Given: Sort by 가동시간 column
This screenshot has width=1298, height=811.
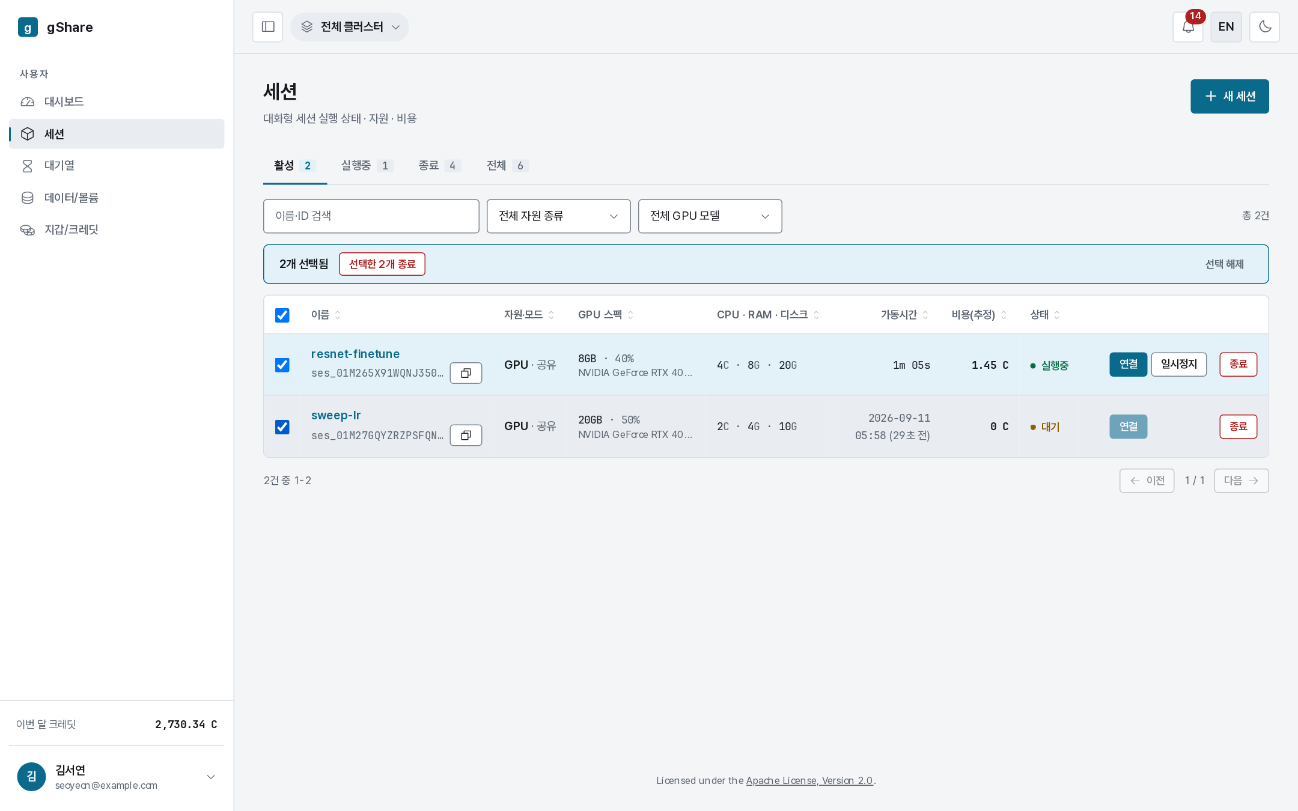Looking at the screenshot, I should tap(904, 315).
